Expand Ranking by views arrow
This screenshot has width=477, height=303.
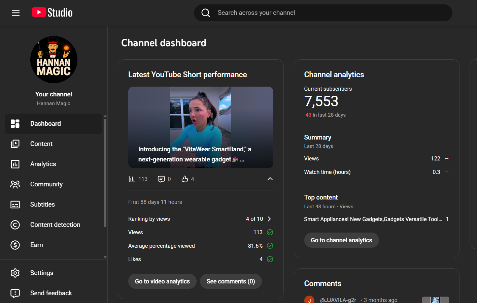269,219
